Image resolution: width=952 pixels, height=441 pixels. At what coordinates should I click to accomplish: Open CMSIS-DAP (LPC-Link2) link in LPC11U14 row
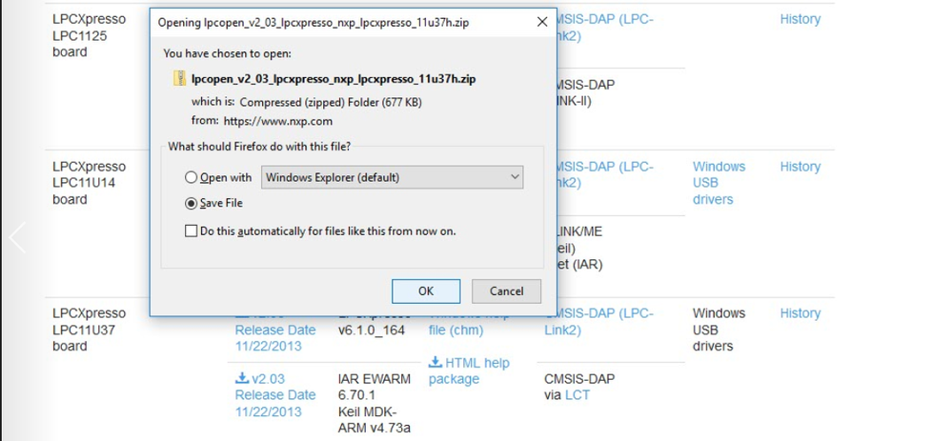[605, 174]
